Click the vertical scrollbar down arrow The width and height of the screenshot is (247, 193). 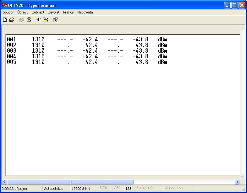242,177
